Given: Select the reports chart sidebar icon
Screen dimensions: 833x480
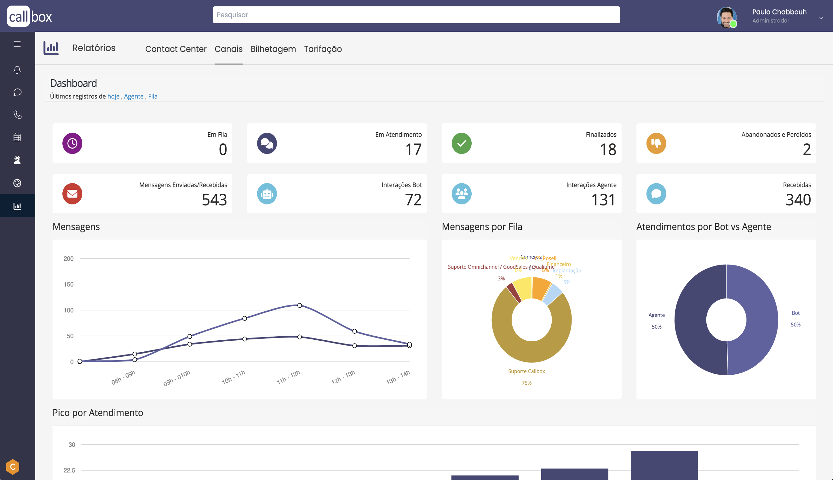Looking at the screenshot, I should (x=17, y=206).
